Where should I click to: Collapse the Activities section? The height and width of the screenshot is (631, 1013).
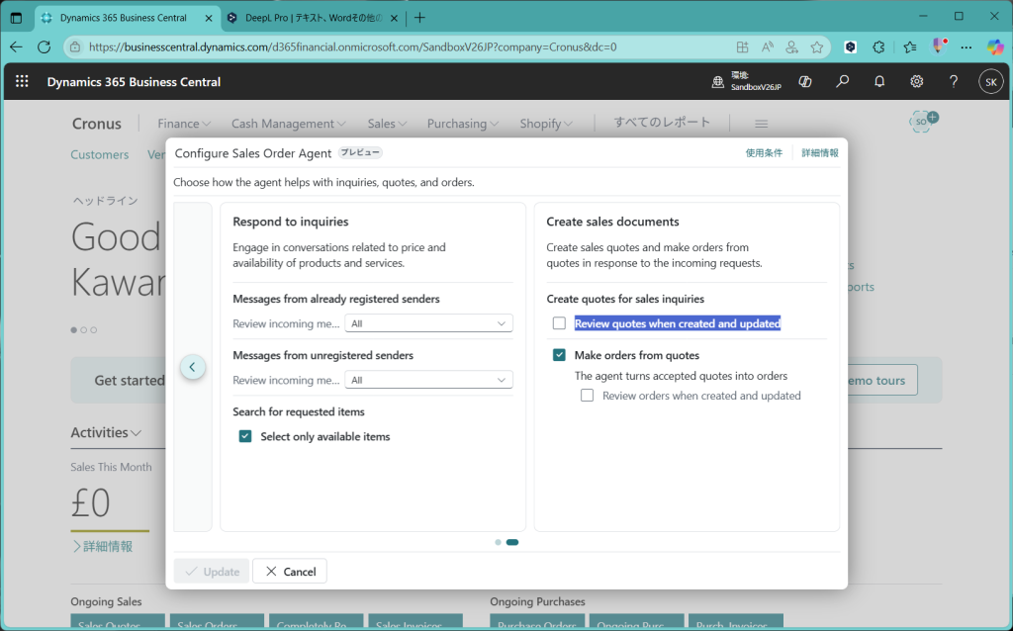[x=106, y=433]
